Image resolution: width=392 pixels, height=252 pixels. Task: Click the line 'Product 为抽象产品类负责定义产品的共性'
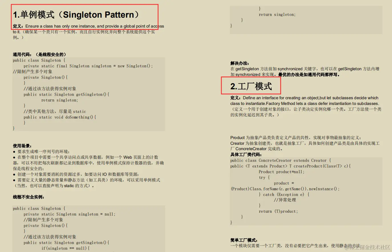(x=296, y=138)
